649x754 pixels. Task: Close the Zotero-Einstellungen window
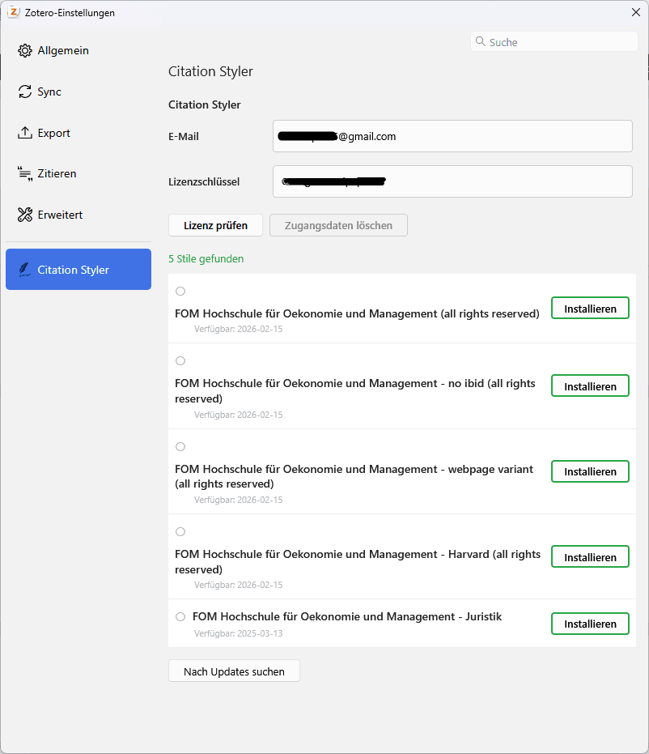point(635,12)
